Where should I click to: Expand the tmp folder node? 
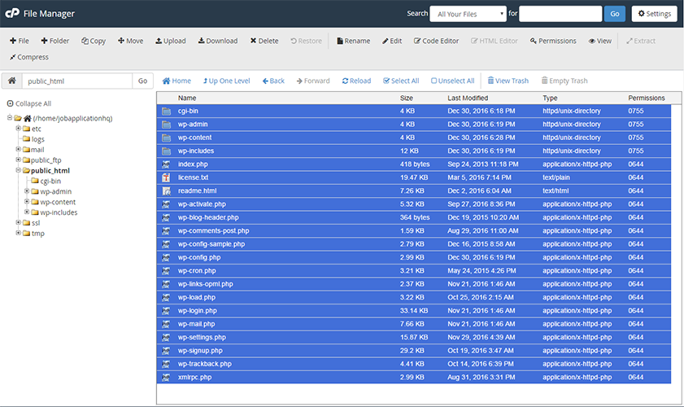19,233
